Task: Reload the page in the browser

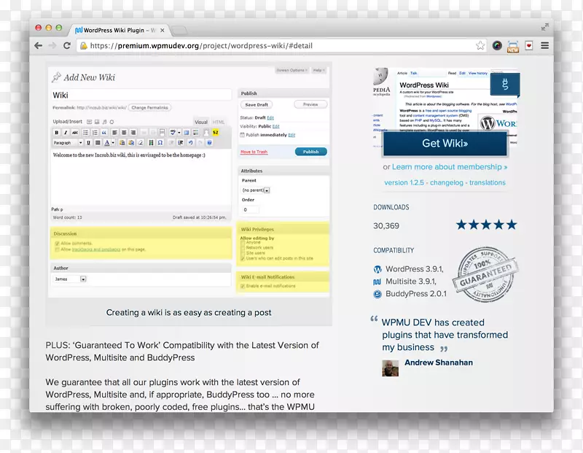Action: [67, 45]
